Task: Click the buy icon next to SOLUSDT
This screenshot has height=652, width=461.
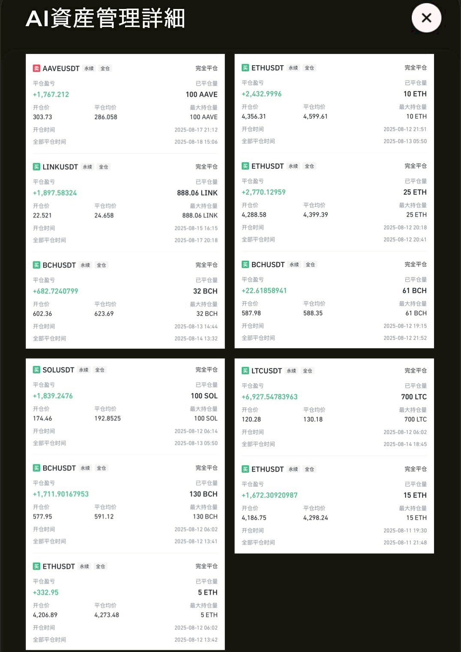Action: pyautogui.click(x=36, y=370)
